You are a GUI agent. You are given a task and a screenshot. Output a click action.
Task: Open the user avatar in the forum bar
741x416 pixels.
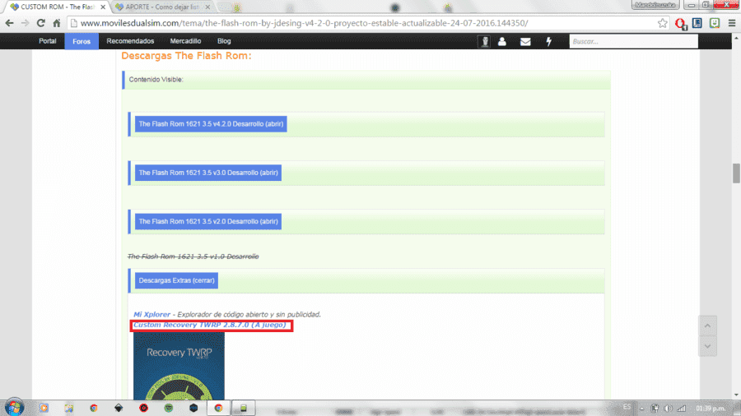484,41
